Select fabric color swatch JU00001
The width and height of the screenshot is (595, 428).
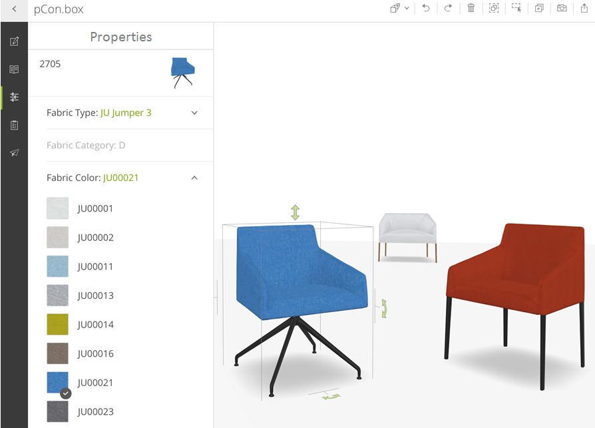click(x=58, y=208)
